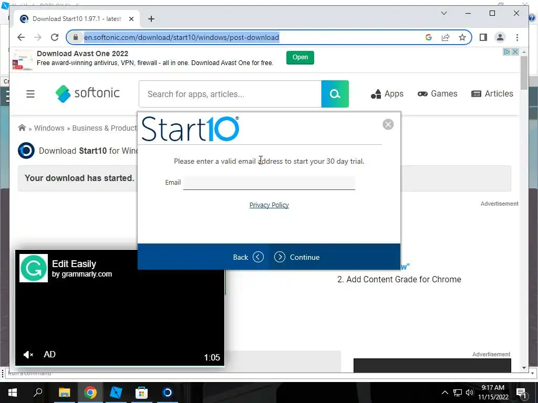Click the Google icon in address bar
538x403 pixels.
[x=429, y=37]
